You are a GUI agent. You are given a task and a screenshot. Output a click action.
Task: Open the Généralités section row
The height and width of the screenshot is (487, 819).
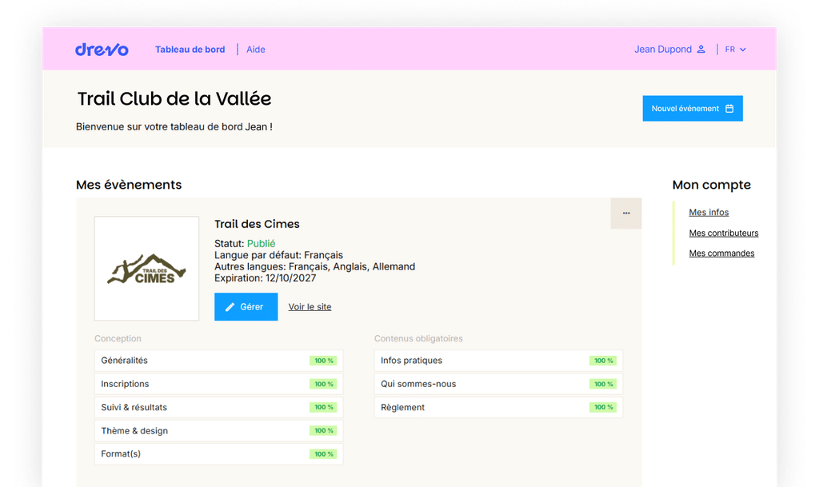[219, 361]
